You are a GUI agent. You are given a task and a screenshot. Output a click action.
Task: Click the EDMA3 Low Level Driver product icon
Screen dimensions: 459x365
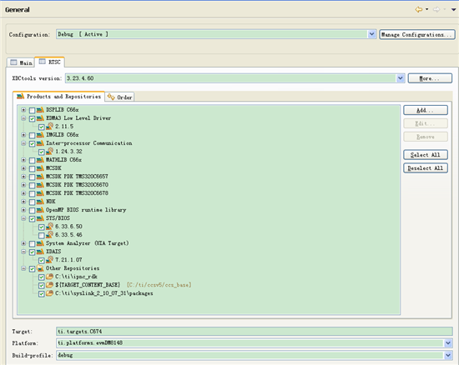40,118
